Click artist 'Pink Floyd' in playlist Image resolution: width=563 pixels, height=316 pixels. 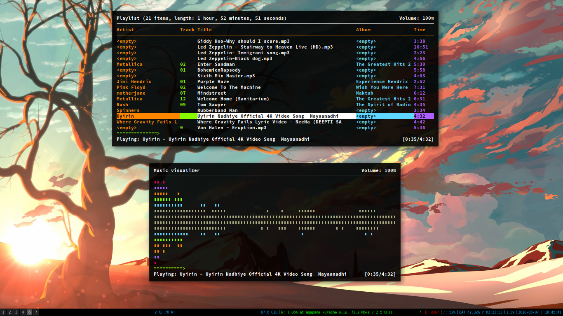click(131, 87)
